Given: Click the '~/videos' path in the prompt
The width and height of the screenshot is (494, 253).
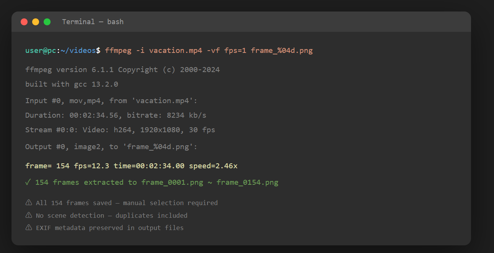Looking at the screenshot, I should coord(78,51).
